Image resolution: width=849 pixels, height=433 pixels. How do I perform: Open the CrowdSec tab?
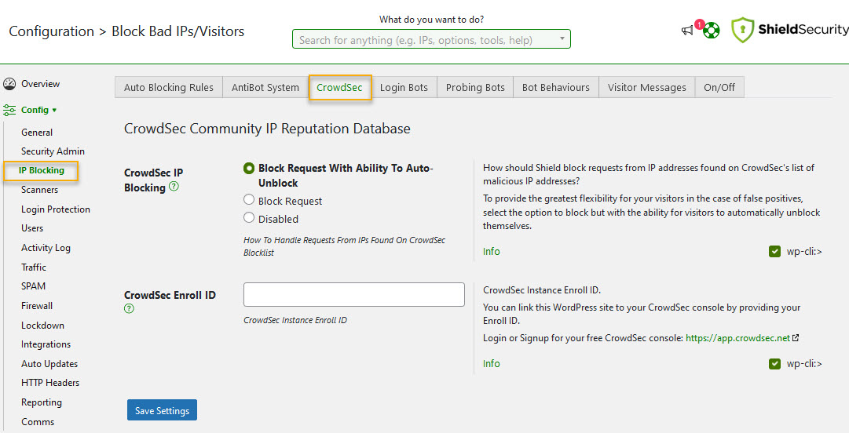tap(339, 88)
